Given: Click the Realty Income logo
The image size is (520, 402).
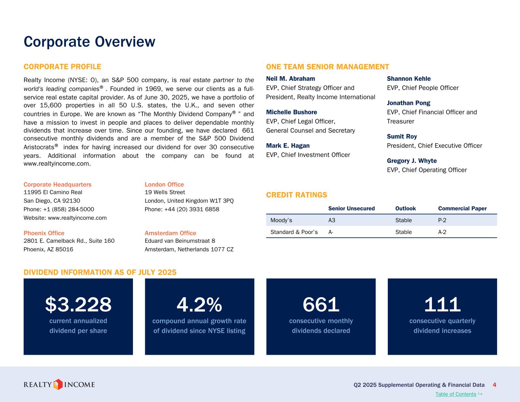Looking at the screenshot, I should pyautogui.click(x=59, y=384).
